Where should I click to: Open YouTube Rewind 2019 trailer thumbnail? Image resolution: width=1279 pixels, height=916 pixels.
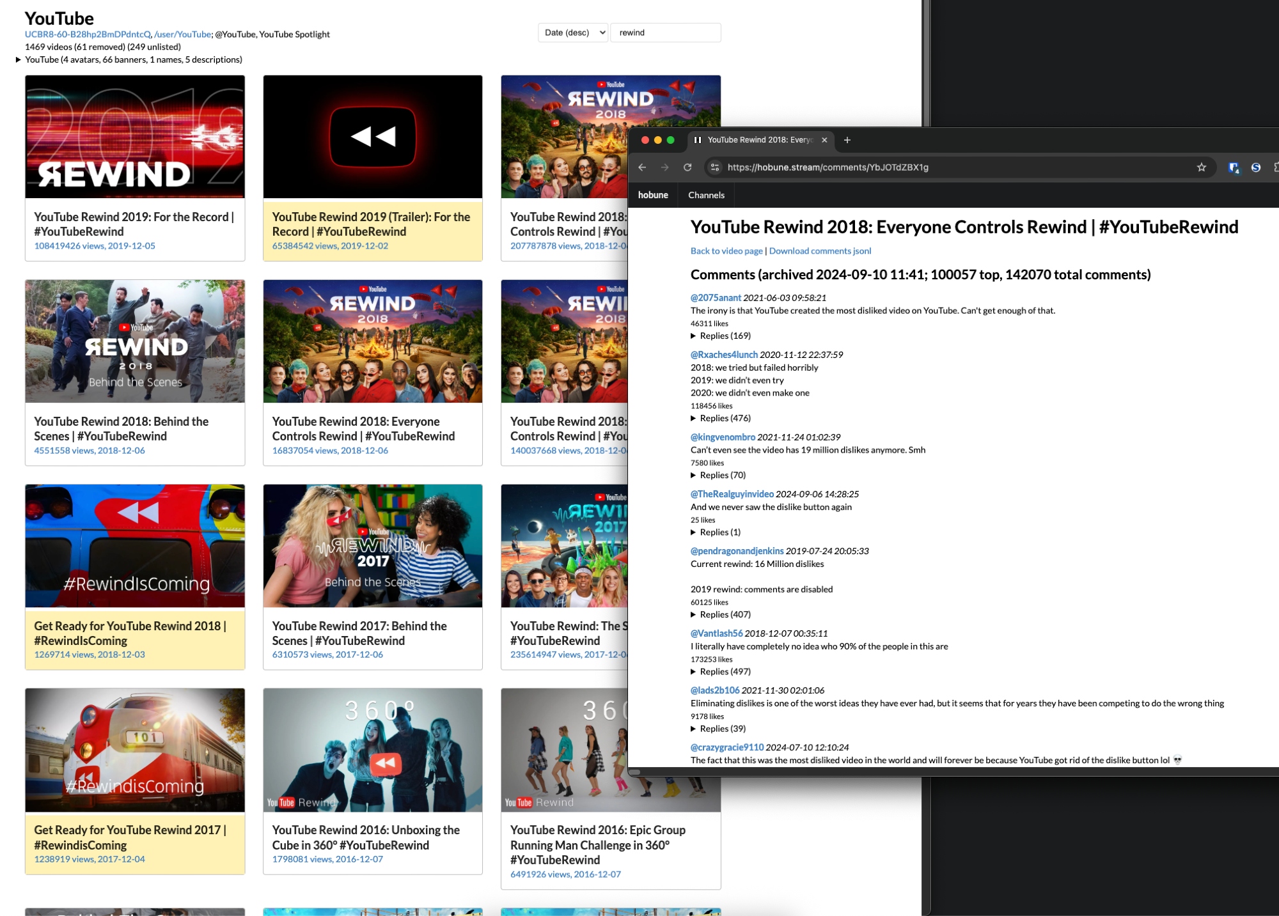(x=372, y=137)
